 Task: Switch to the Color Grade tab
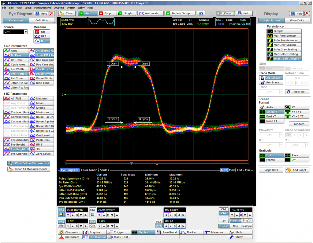89,170
